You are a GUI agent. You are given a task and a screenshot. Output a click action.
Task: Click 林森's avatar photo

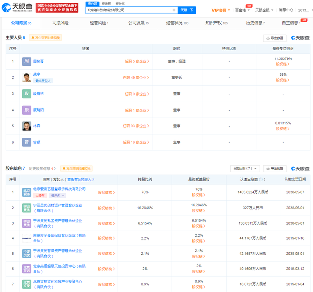click(27, 126)
